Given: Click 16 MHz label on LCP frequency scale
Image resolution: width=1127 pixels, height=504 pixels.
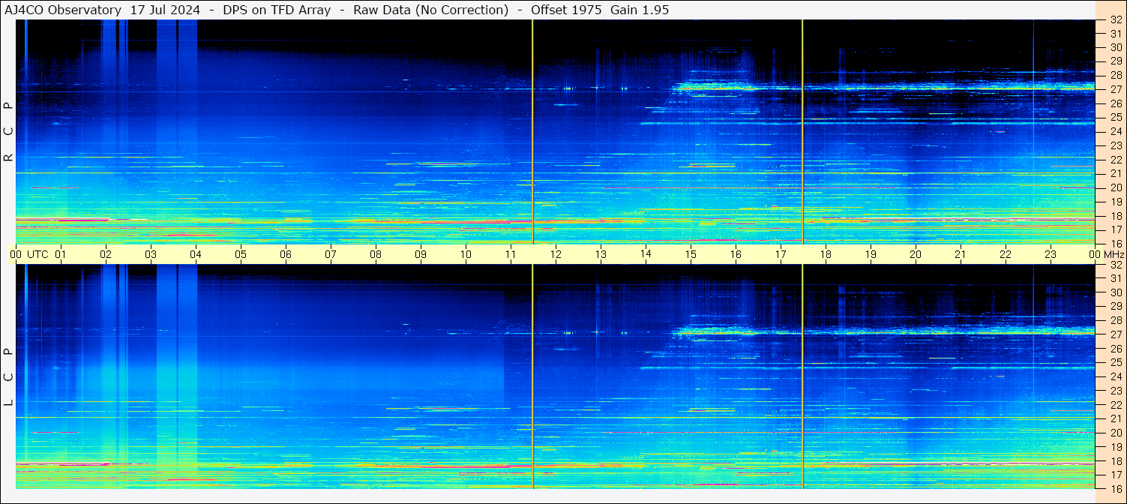Looking at the screenshot, I should (x=1115, y=488).
